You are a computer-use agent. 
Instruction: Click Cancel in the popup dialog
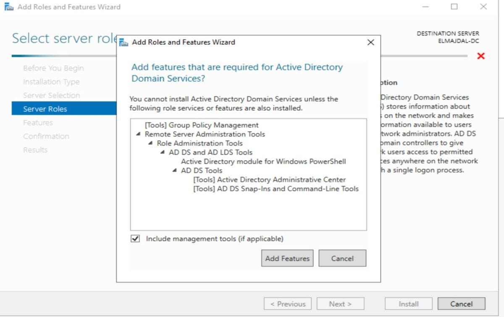[342, 258]
